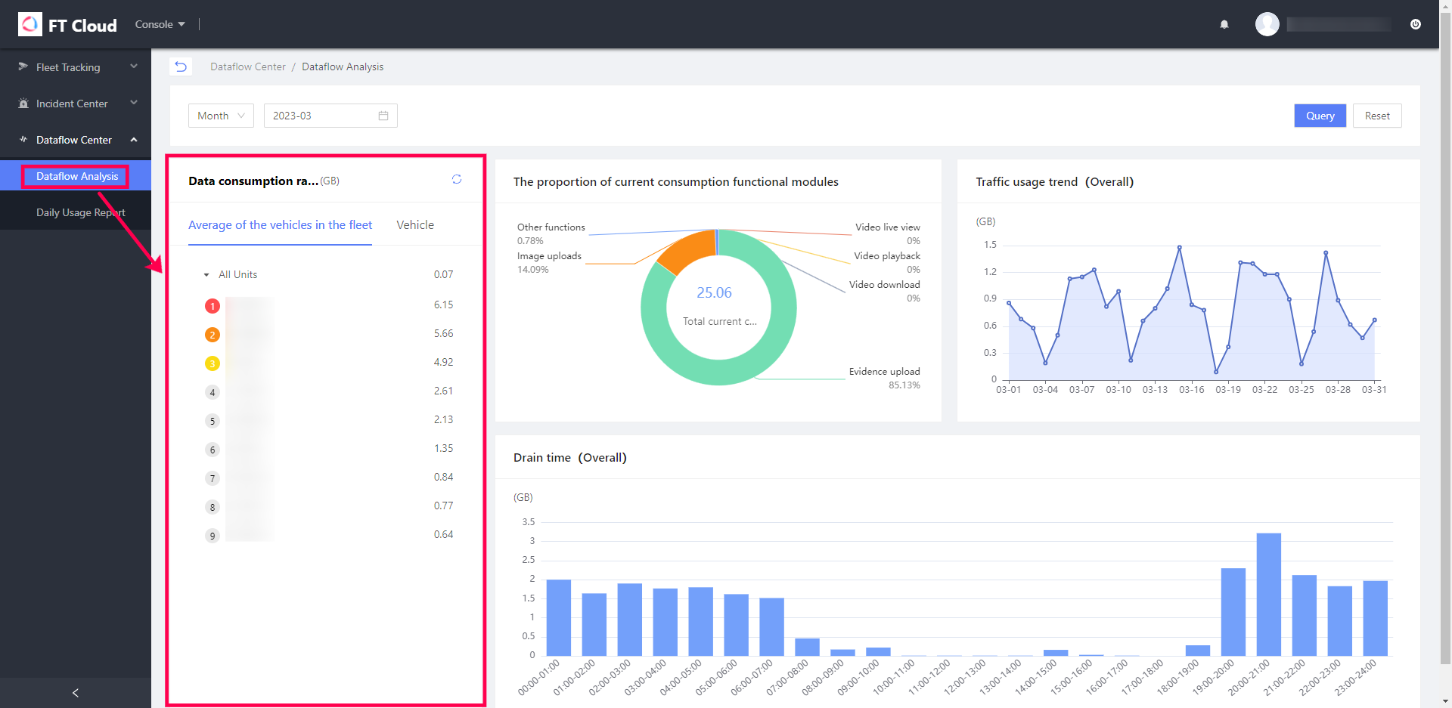This screenshot has height=708, width=1452.
Task: Click the 00:00-01:00 drain time bar
Action: 559,617
